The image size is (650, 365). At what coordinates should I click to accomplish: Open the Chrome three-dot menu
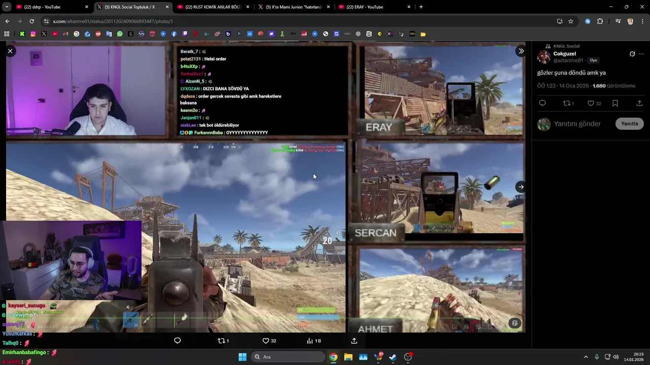point(642,21)
